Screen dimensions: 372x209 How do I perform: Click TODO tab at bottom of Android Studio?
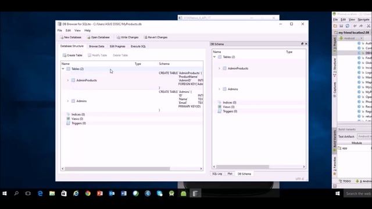click(345, 181)
